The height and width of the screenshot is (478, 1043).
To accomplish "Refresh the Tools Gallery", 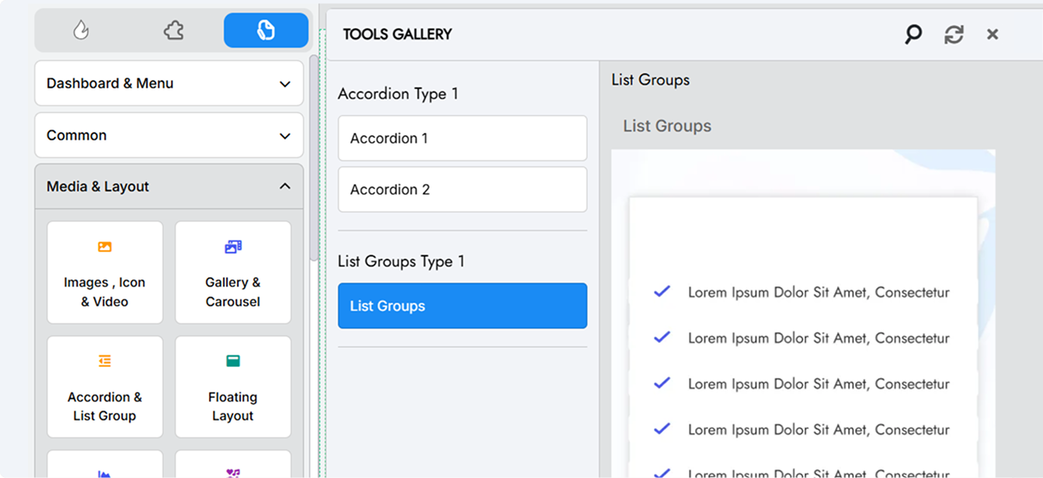I will coord(954,34).
